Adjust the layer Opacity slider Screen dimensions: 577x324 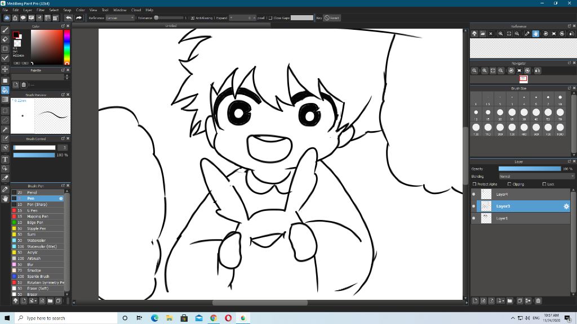click(x=530, y=169)
